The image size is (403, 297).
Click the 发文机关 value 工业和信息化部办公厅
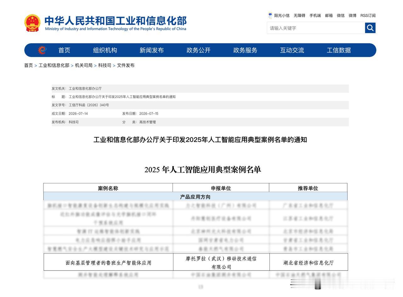coord(85,89)
